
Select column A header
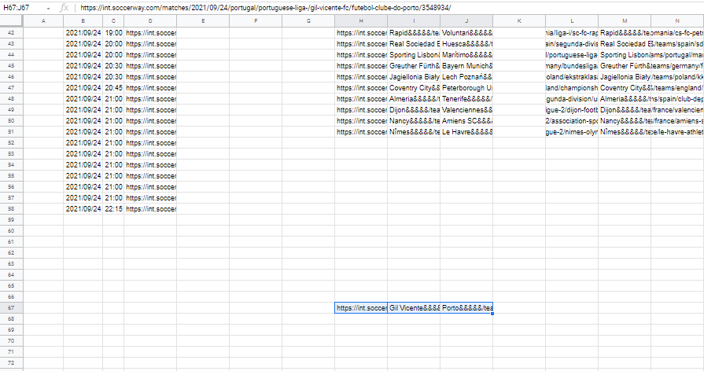tap(43, 20)
